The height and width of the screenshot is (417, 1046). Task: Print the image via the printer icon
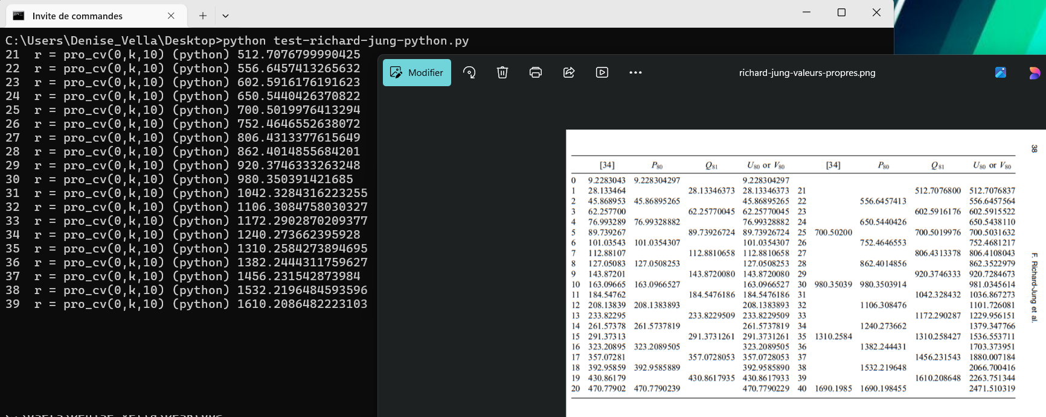click(x=536, y=72)
